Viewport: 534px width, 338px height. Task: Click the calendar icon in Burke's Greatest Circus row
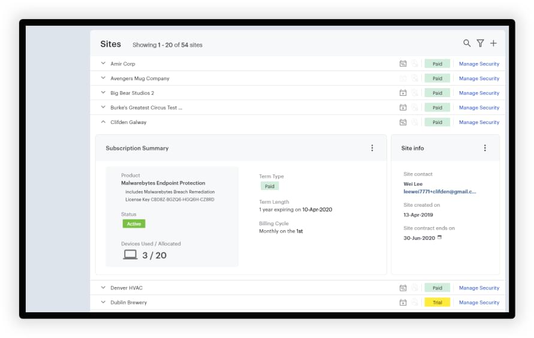click(x=403, y=107)
